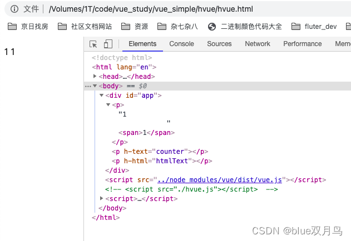Select the span element row
The height and width of the screenshot is (241, 351).
tap(147, 133)
